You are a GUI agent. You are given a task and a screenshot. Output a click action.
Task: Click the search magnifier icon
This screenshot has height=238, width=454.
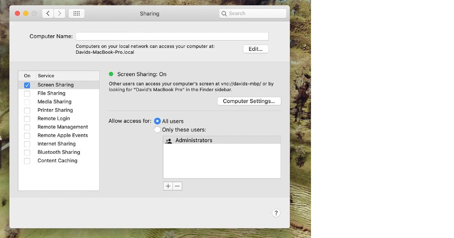[x=224, y=13]
